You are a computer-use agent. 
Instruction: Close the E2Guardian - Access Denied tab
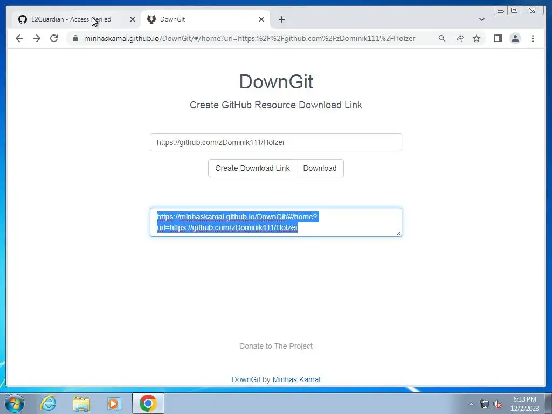pos(133,19)
